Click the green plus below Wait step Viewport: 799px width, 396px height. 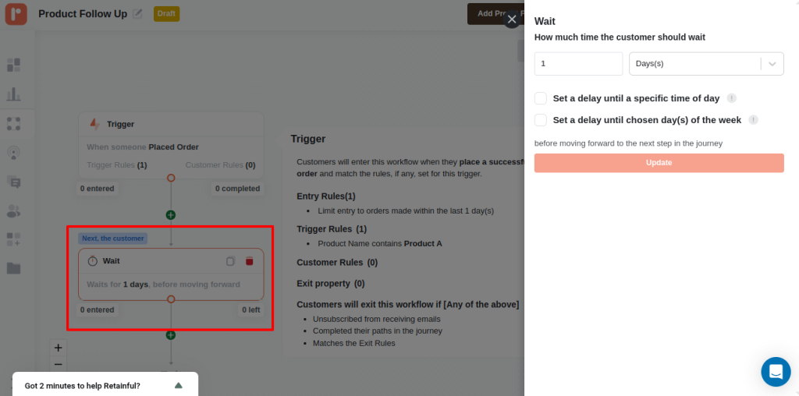(x=171, y=335)
